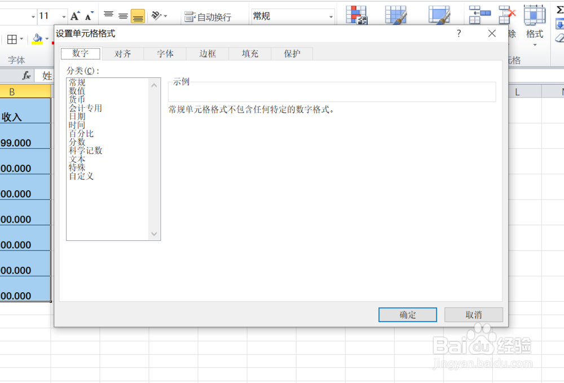Apply top vertical alignment in the ribbon
Viewport: 564px width, 383px height.
[108, 15]
